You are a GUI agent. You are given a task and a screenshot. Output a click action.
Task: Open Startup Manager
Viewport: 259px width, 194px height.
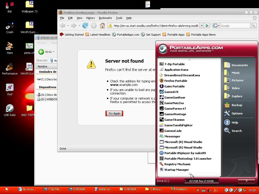click(x=174, y=169)
